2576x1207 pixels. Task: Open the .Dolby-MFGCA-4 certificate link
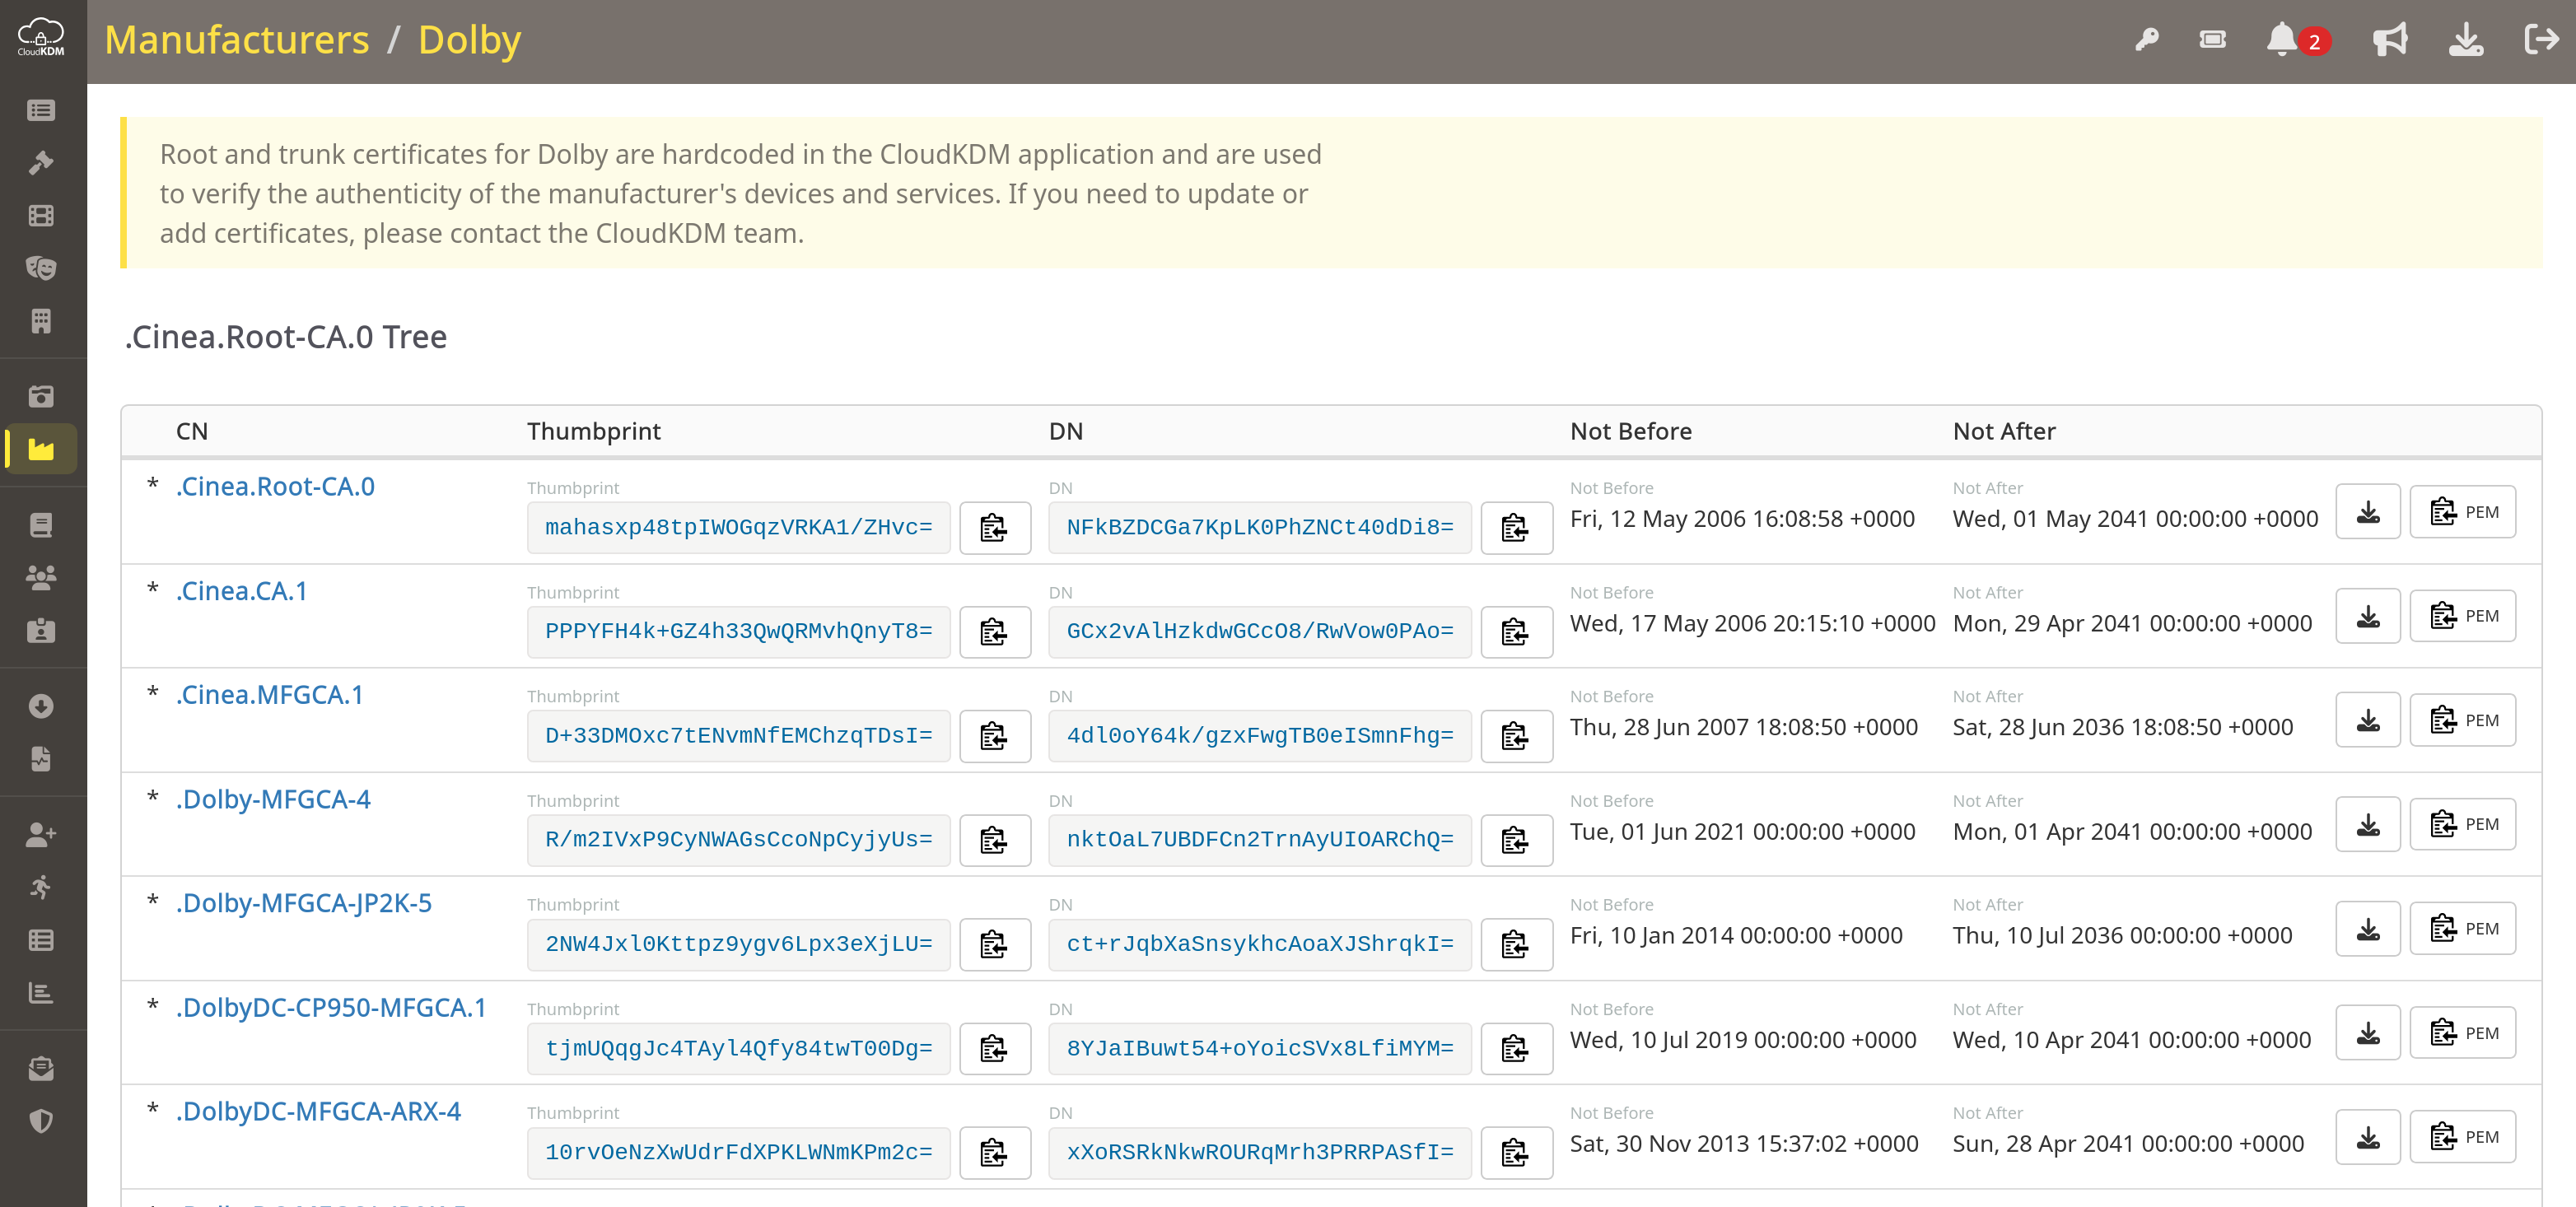[273, 799]
